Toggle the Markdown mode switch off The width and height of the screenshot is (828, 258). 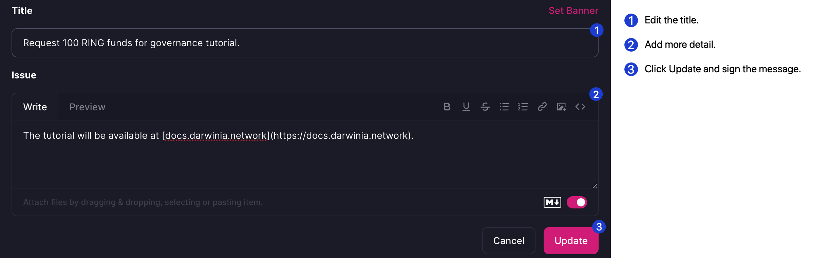point(577,202)
